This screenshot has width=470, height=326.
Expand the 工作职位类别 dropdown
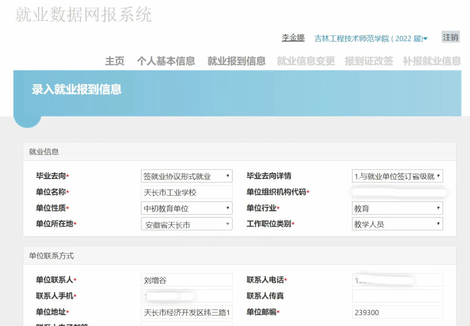point(397,224)
